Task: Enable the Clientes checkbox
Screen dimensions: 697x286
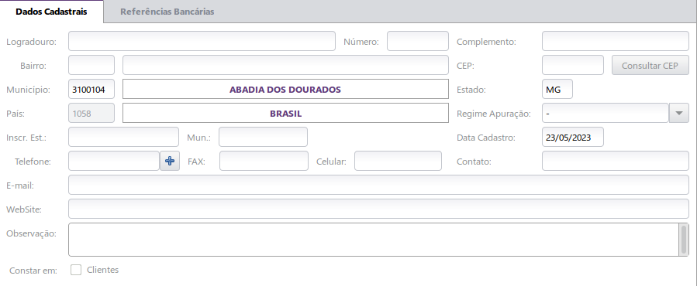Action: click(76, 270)
